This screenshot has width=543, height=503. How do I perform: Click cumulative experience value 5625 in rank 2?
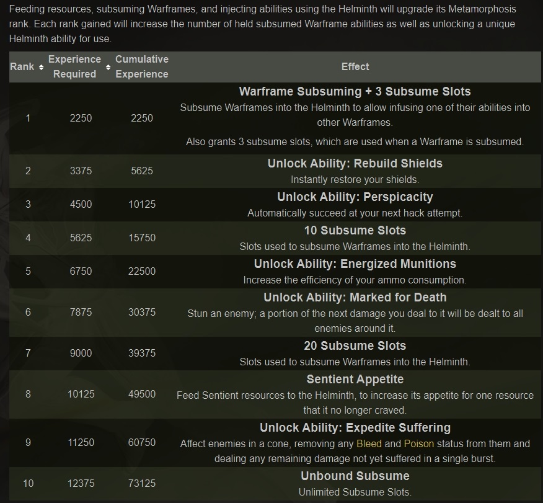click(141, 171)
